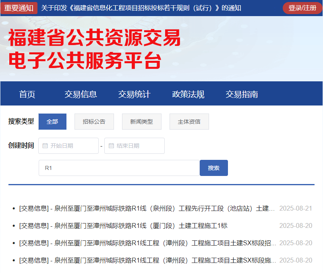Image resolution: width=323 pixels, height=273 pixels.
Task: Click the calendar icon in end date field
Action: [111, 146]
